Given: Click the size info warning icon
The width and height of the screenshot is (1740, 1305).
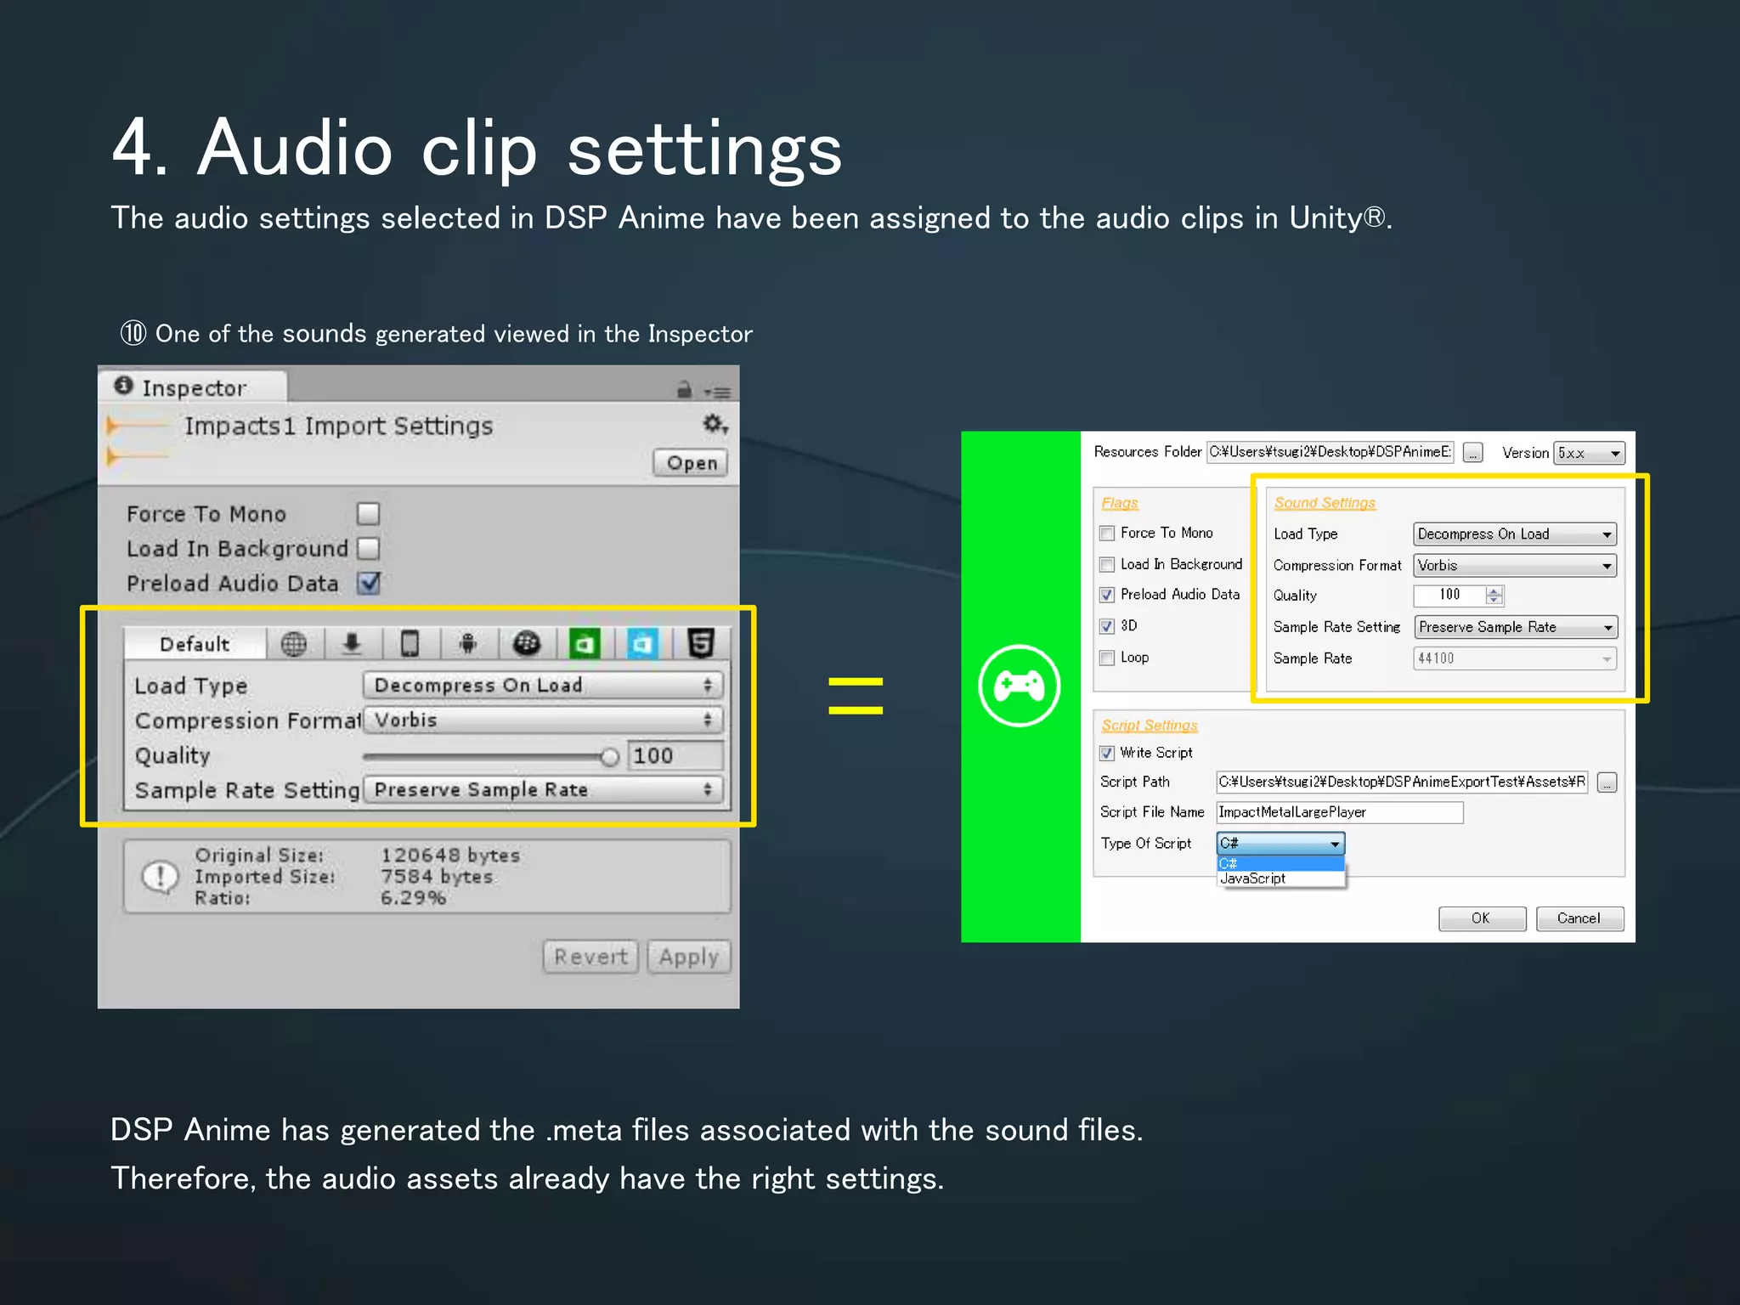Looking at the screenshot, I should point(161,876).
